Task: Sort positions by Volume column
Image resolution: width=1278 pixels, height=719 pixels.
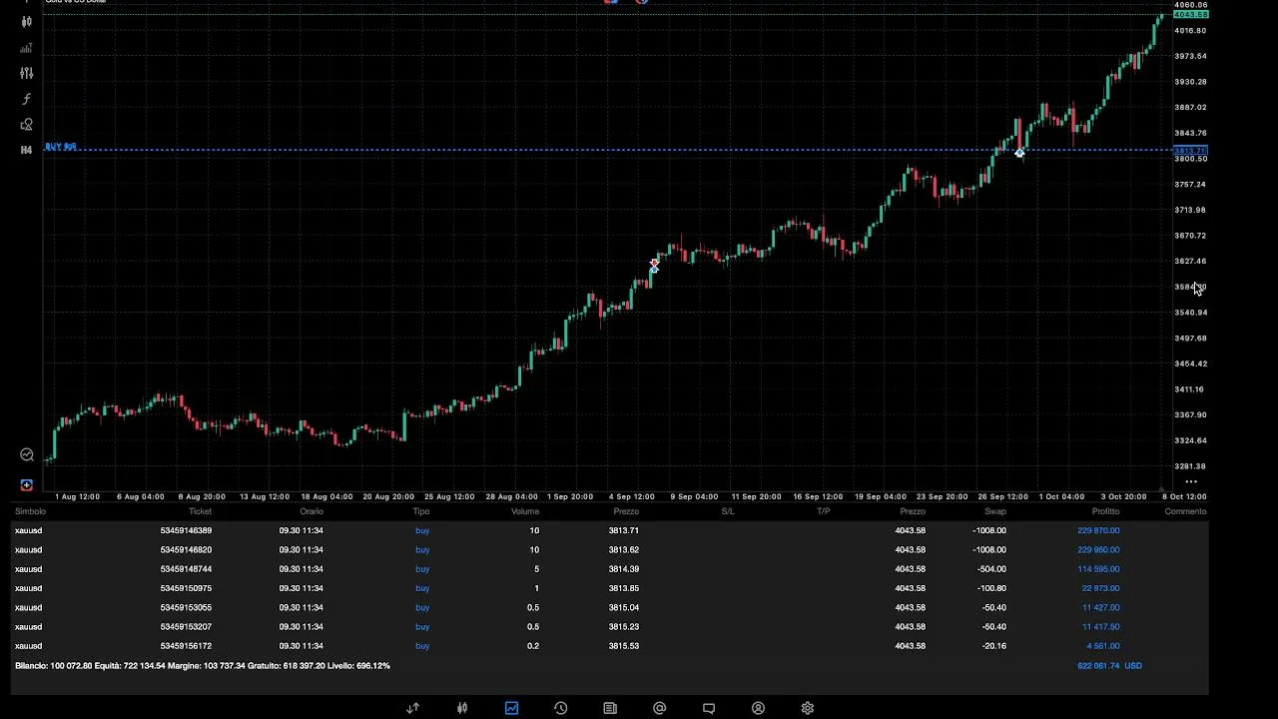Action: [525, 511]
